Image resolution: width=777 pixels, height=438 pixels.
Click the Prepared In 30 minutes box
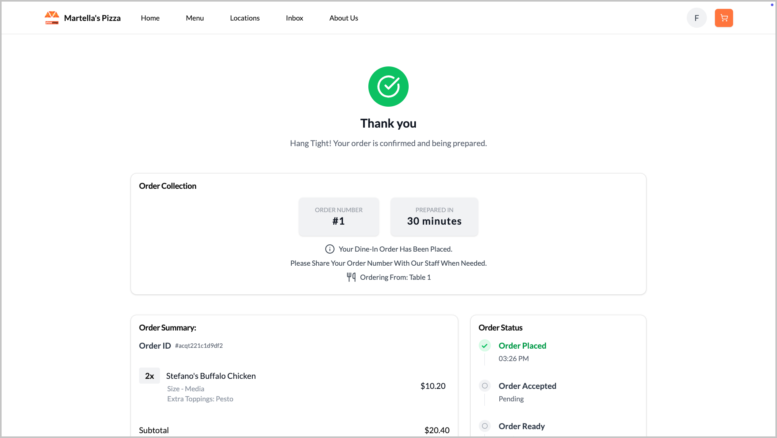click(434, 217)
